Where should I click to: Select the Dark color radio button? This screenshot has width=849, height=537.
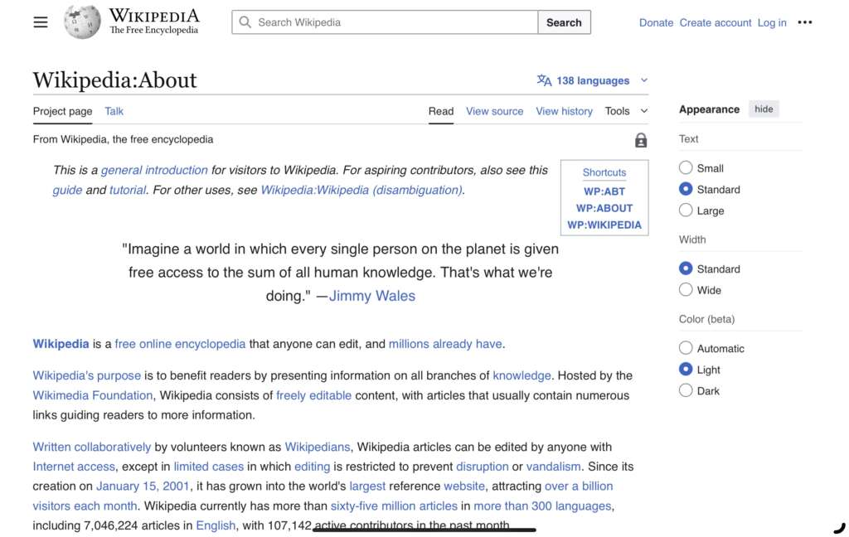[686, 390]
